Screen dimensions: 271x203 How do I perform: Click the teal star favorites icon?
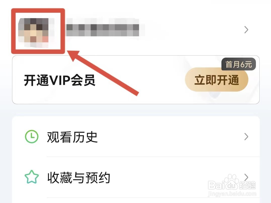click(32, 177)
